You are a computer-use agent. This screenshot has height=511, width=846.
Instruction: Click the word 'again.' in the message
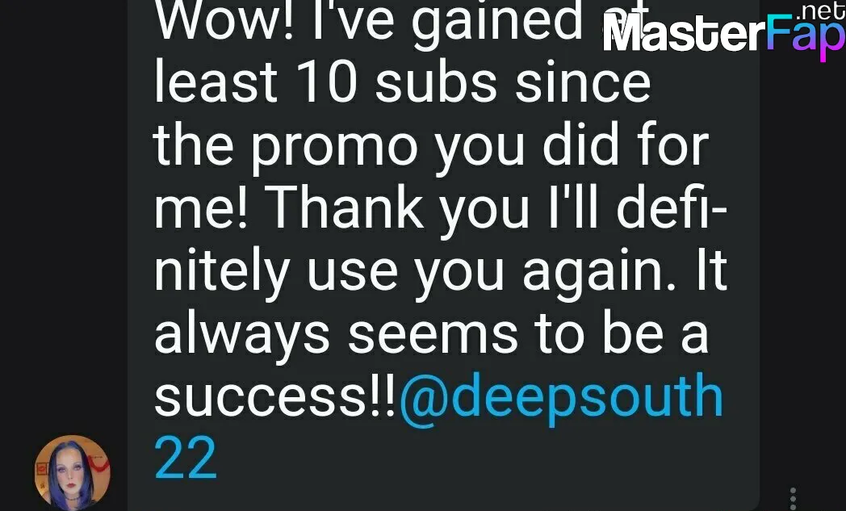(600, 273)
